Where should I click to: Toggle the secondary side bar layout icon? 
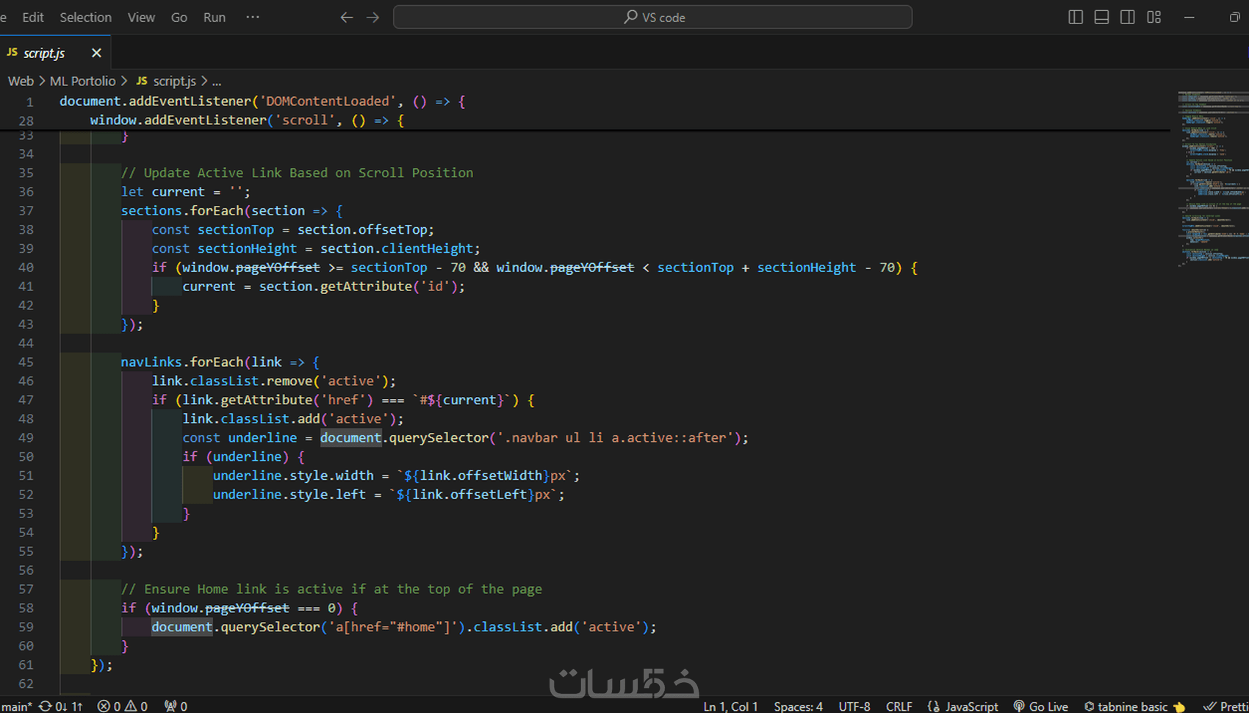(1127, 17)
